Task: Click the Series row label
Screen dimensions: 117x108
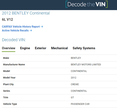Action: (6, 91)
